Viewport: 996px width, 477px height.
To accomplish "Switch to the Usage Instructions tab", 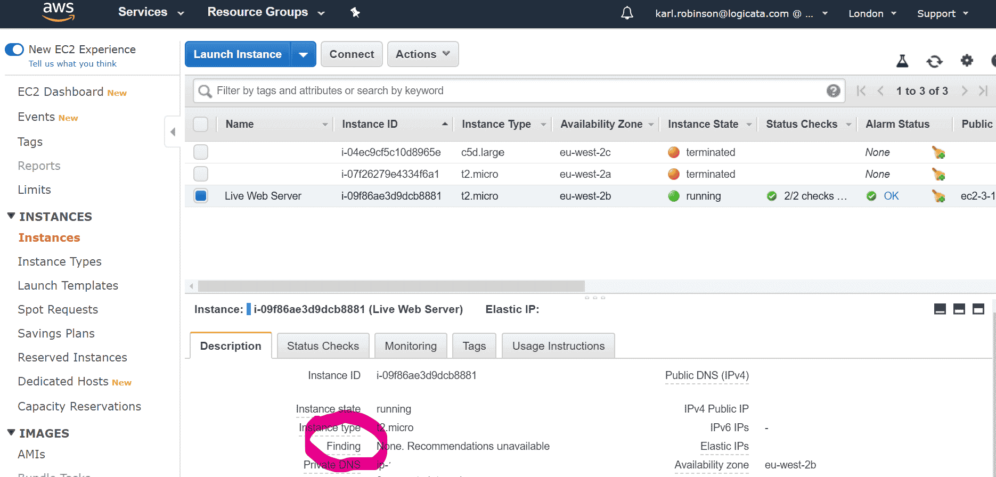I will pos(558,346).
